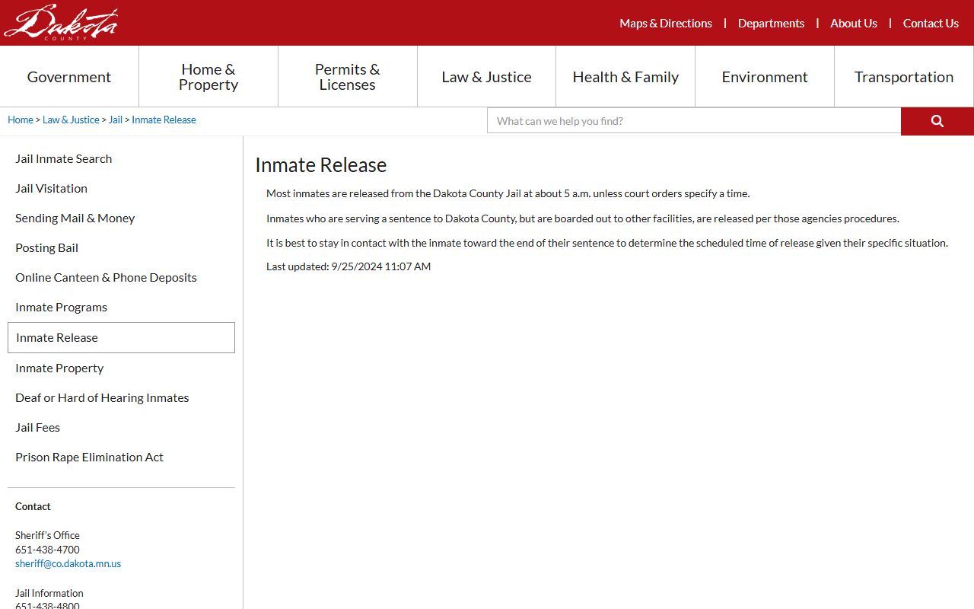Open the Permits & Licenses menu

(348, 77)
